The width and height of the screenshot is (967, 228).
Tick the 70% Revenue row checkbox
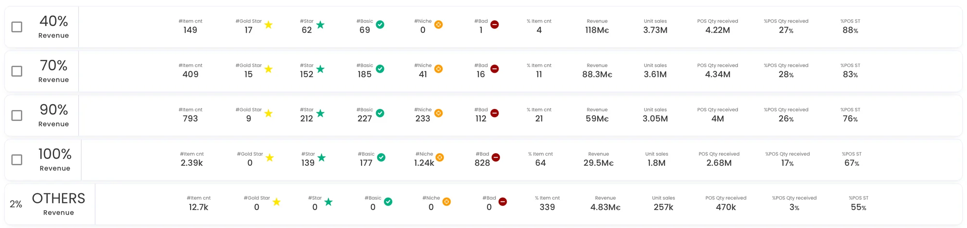[x=17, y=71]
